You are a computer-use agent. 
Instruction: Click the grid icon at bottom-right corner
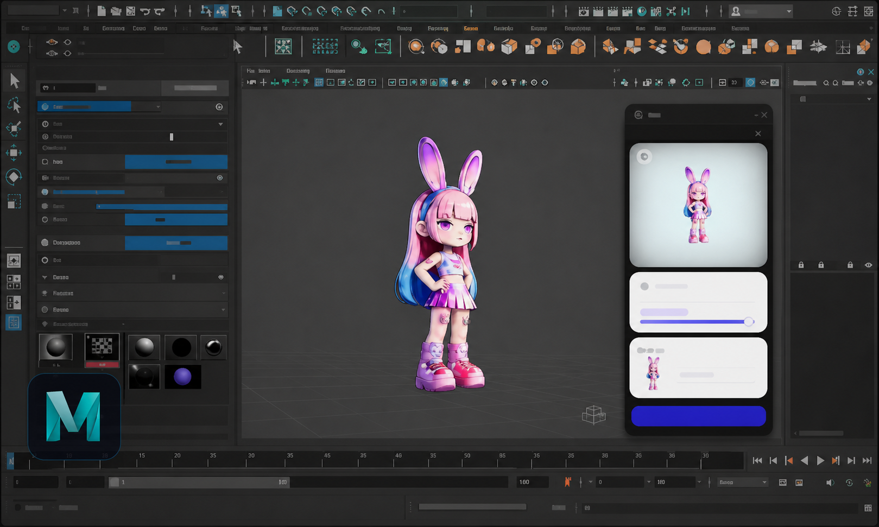click(x=868, y=508)
